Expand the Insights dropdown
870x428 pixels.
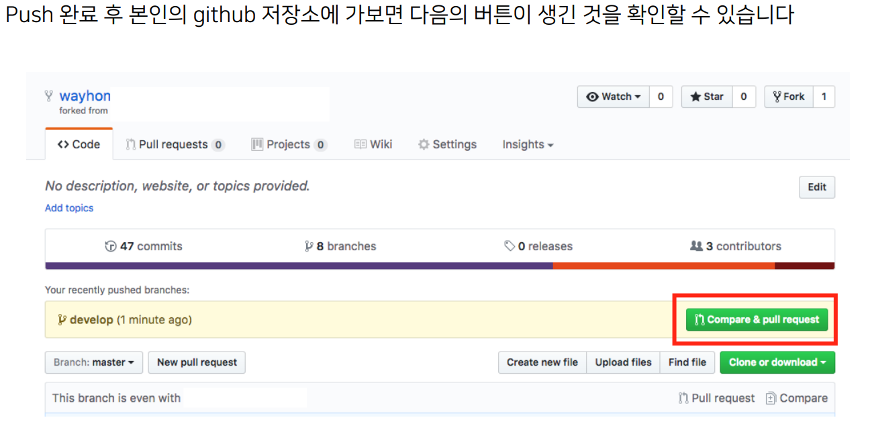coord(528,144)
